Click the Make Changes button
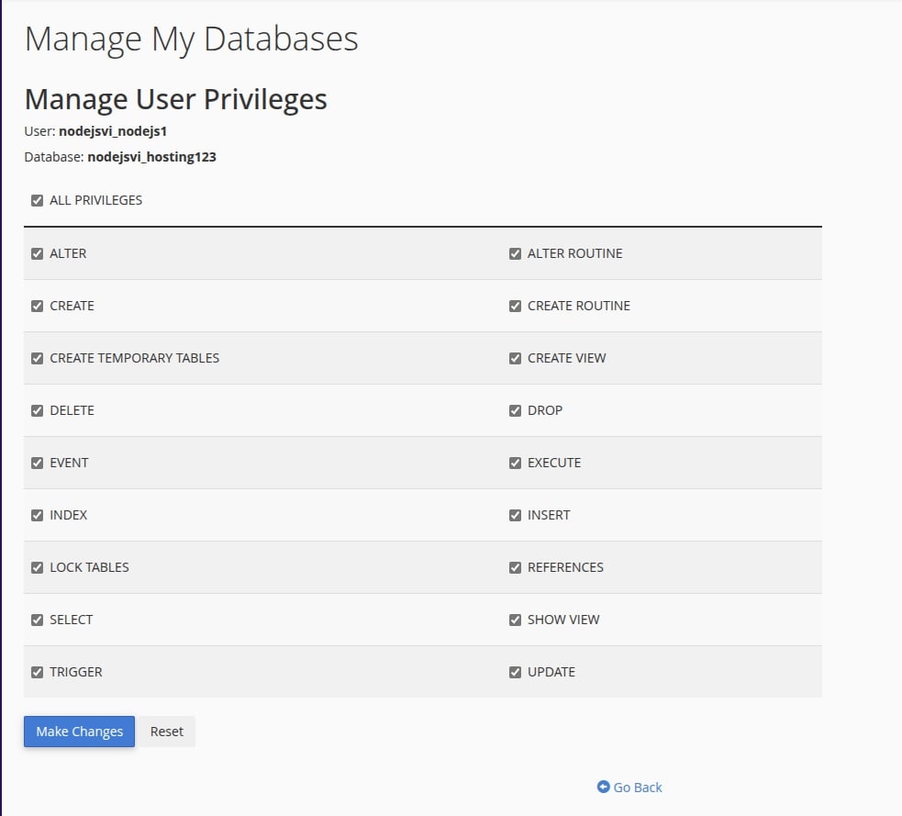The image size is (902, 816). pos(80,732)
